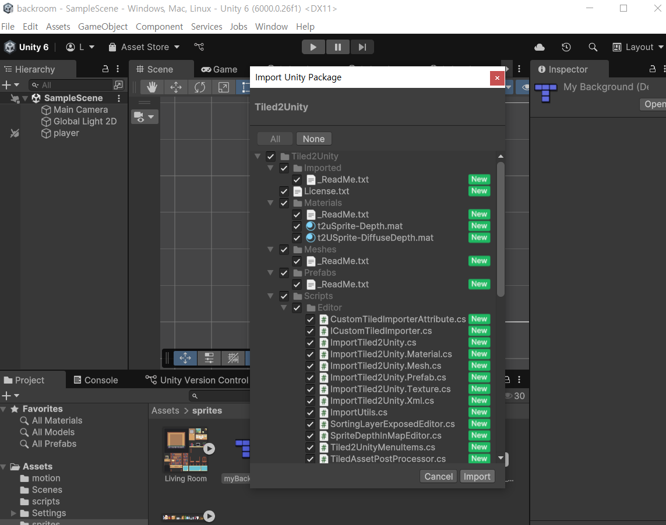Close the Import Unity Package dialog
The image size is (666, 525).
click(497, 78)
